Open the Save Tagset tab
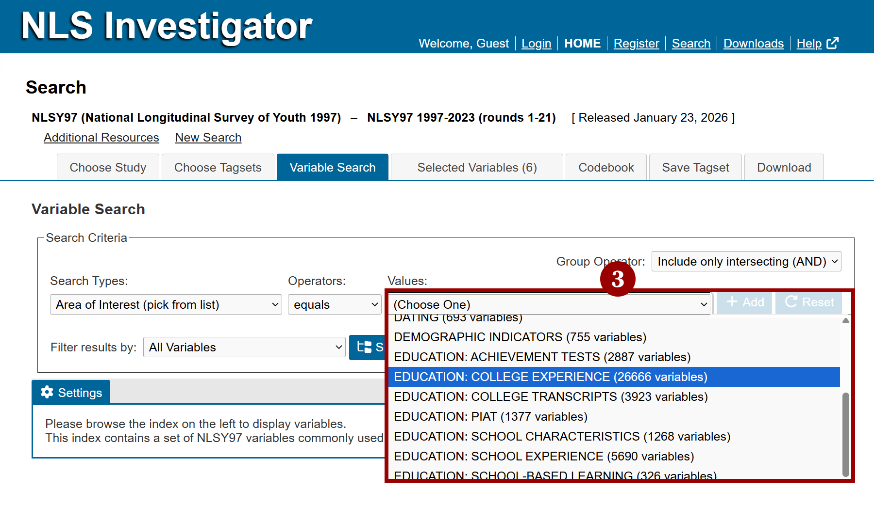Image resolution: width=874 pixels, height=506 pixels. pos(695,167)
